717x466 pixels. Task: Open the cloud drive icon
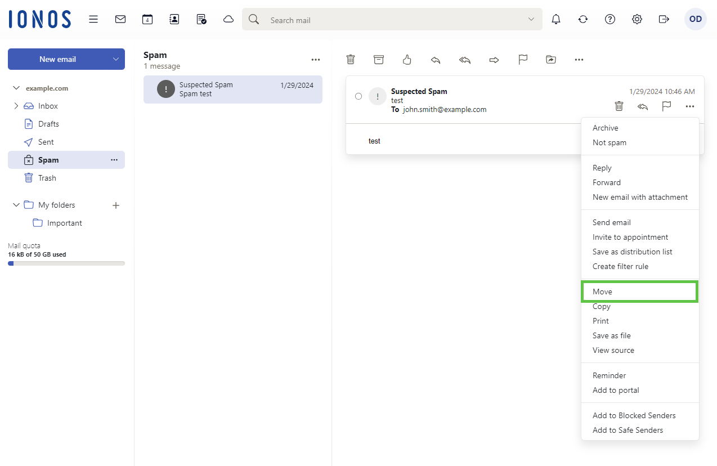coord(228,19)
